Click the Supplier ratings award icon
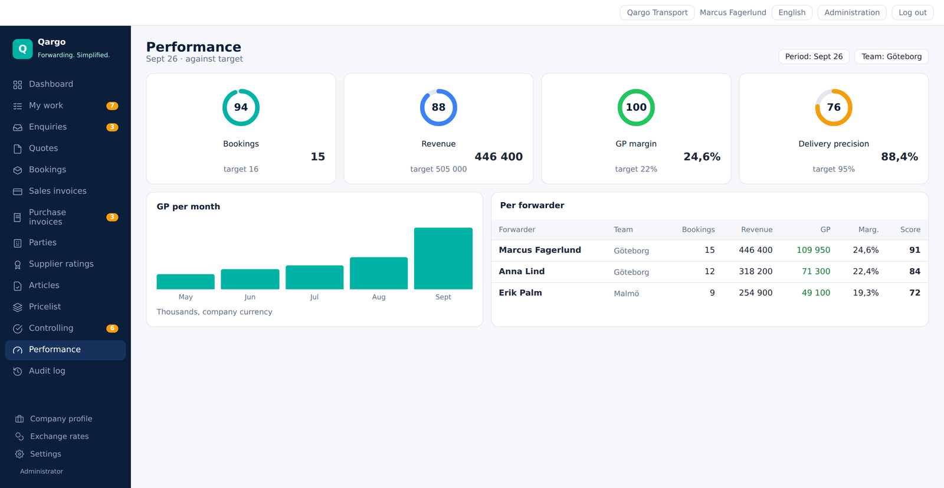This screenshot has height=488, width=944. (x=18, y=265)
